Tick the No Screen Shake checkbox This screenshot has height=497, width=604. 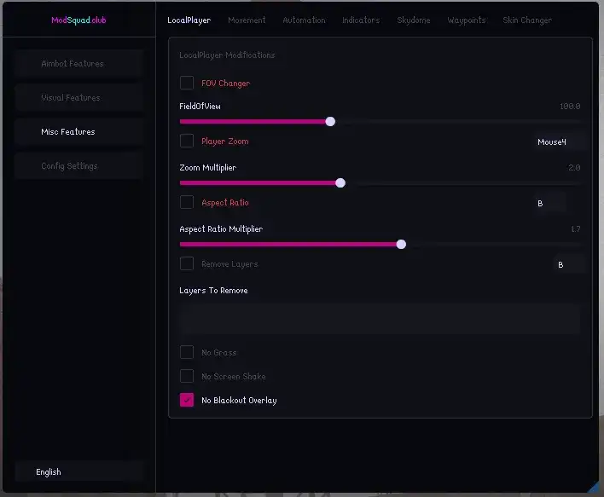(x=187, y=376)
